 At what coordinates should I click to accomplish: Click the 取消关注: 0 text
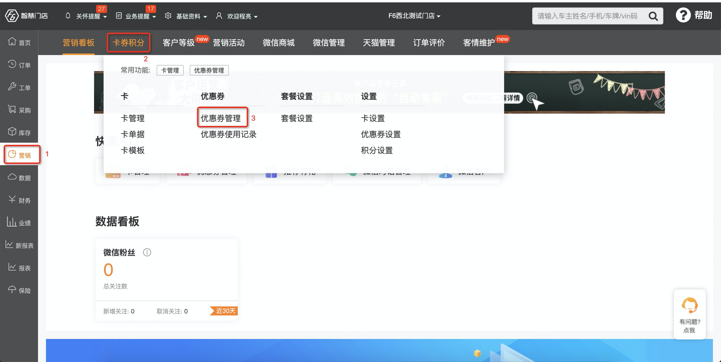pyautogui.click(x=172, y=311)
